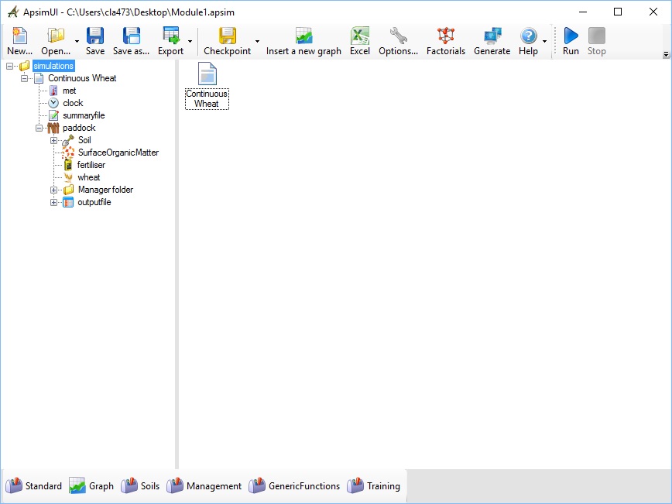Open the toolbar overflow arrow at far right
672x504 pixels.
666,54
